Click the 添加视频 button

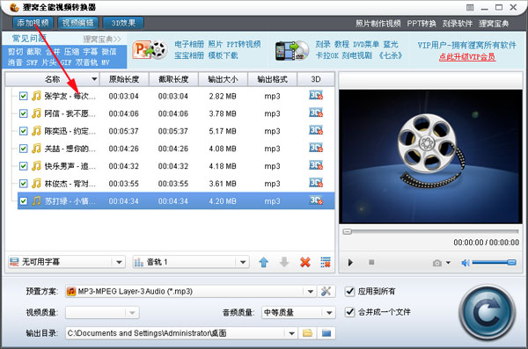click(x=33, y=23)
